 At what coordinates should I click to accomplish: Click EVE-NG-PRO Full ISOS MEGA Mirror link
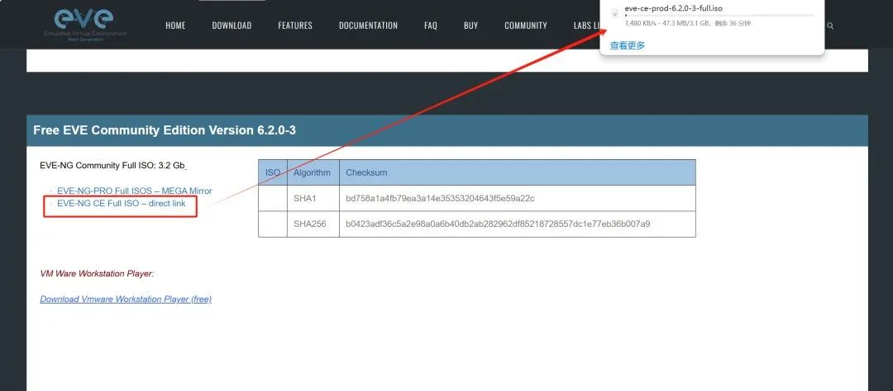tap(135, 191)
